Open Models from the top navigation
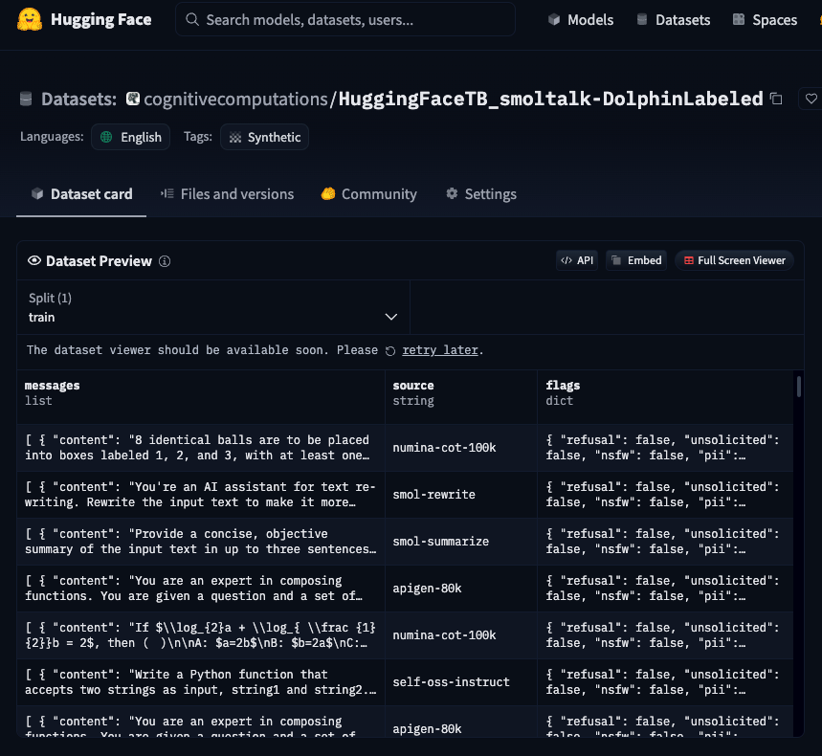This screenshot has height=756, width=822. pyautogui.click(x=581, y=20)
